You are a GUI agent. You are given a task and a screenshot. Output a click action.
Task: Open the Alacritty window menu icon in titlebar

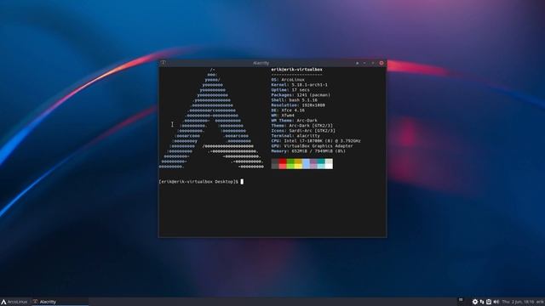[x=163, y=63]
